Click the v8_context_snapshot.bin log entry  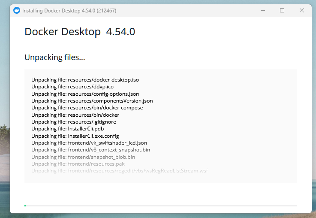[x=90, y=150]
